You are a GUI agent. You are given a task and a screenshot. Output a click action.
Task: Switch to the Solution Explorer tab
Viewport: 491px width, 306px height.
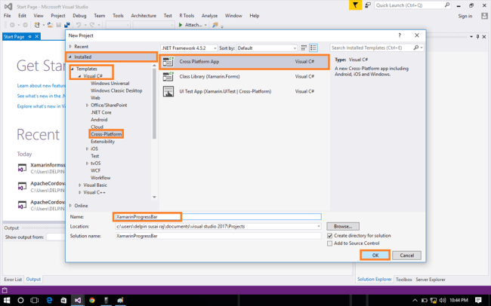pos(375,280)
